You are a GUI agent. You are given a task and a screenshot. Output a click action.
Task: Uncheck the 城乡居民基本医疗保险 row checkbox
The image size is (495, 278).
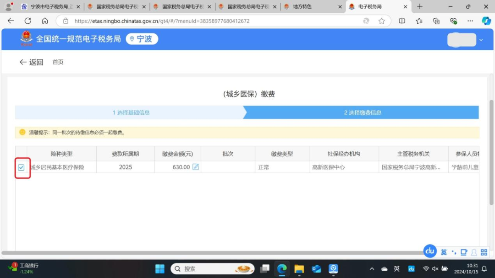[21, 167]
